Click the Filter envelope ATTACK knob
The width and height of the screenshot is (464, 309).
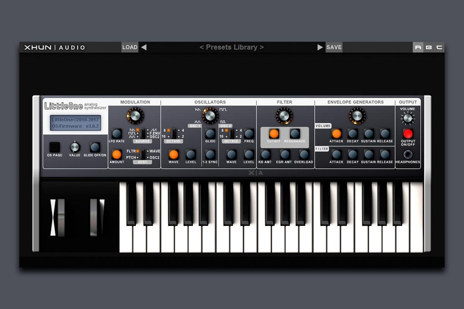(x=336, y=154)
